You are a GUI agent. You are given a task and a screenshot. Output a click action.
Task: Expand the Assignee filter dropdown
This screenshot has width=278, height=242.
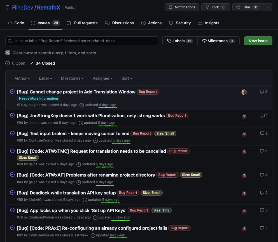[x=102, y=78]
